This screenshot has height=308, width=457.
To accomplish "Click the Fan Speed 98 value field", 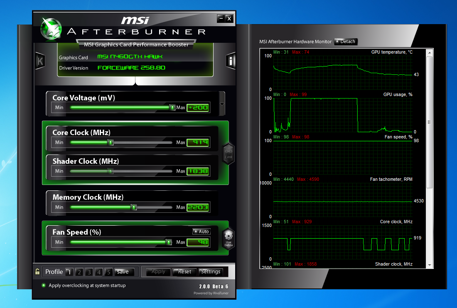I will tap(198, 242).
